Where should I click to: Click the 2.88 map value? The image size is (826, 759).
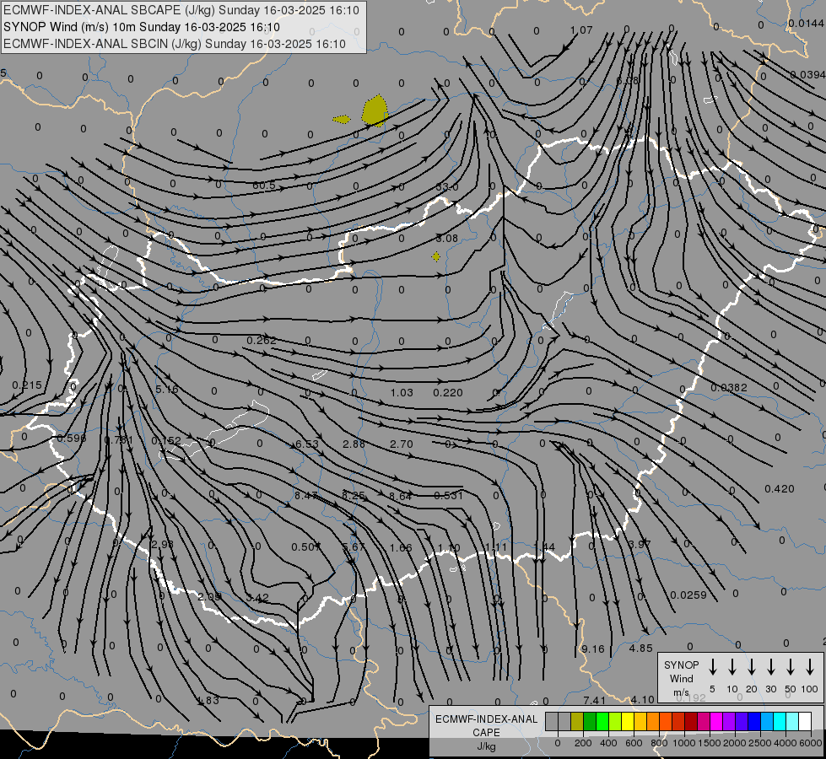point(354,444)
